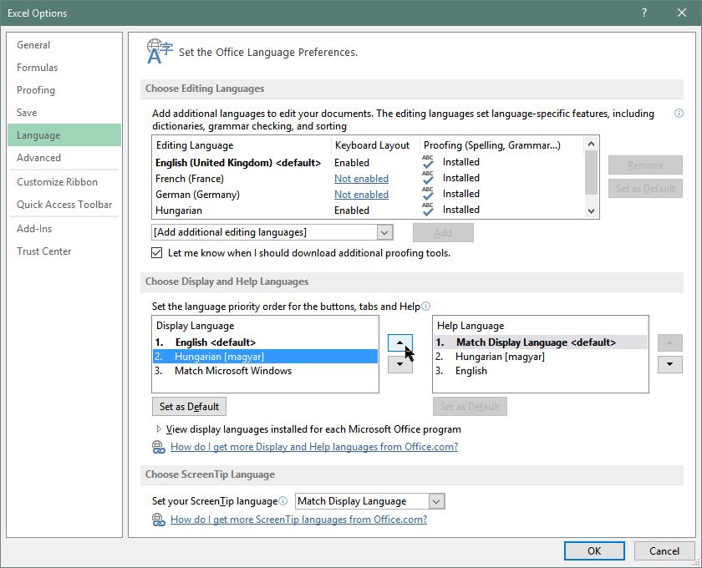The height and width of the screenshot is (568, 702).
Task: Click Set as Default under Help Language
Action: [x=470, y=407]
